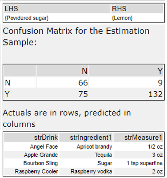Click the strMeasure1 column header
This screenshot has height=178, width=167.
tap(138, 138)
